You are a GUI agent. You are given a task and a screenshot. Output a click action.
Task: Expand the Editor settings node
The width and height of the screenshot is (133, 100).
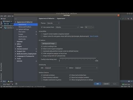pyautogui.click(x=16, y=44)
